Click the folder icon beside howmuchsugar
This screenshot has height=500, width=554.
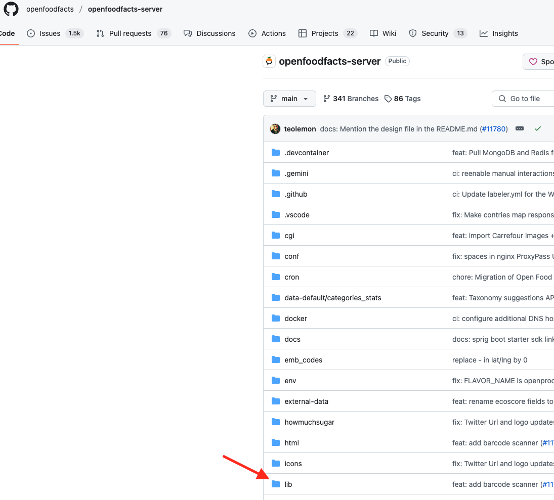tap(276, 422)
